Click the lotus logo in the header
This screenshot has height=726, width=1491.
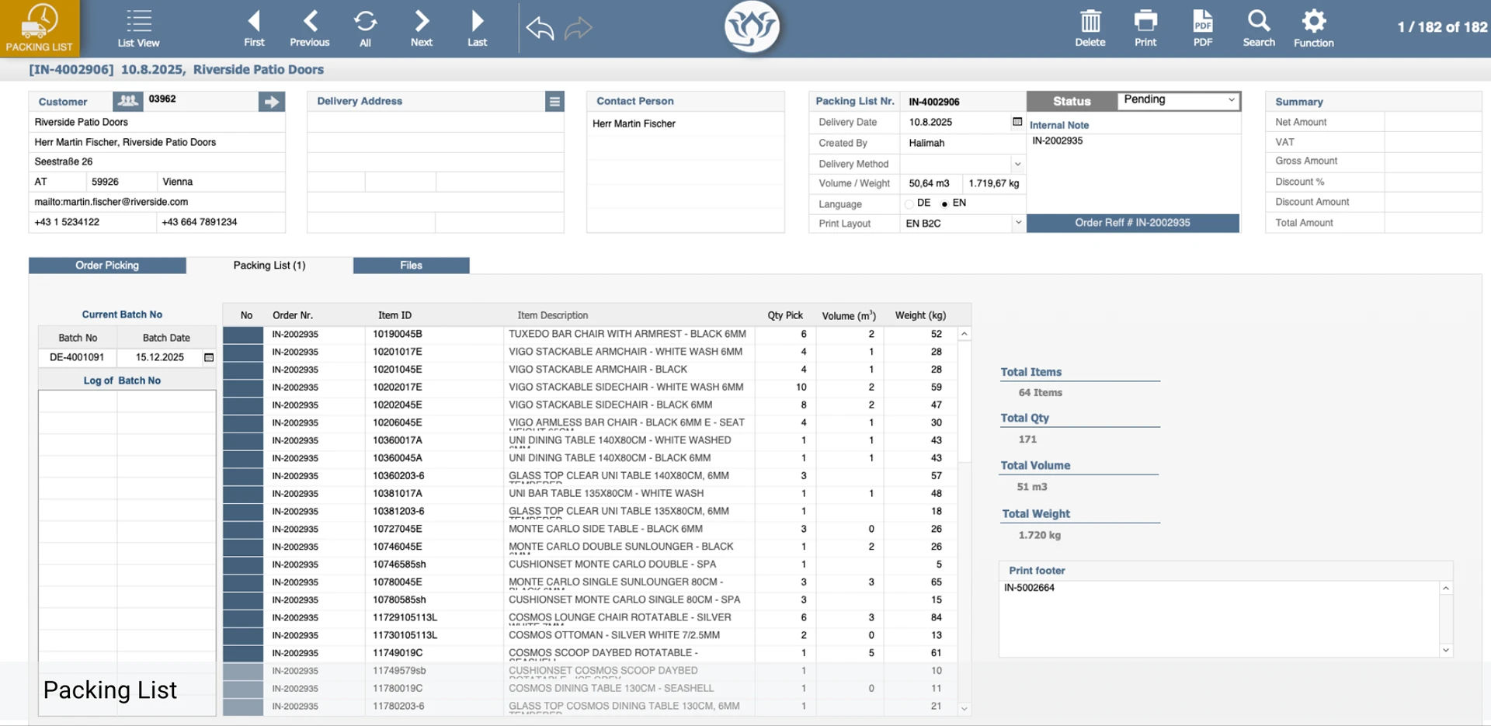[x=751, y=27]
